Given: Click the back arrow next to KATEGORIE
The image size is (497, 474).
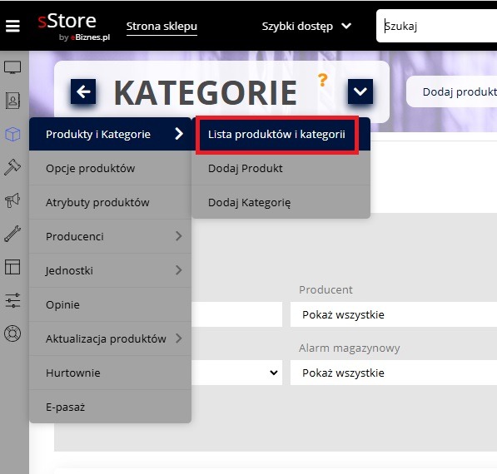Looking at the screenshot, I should 83,91.
